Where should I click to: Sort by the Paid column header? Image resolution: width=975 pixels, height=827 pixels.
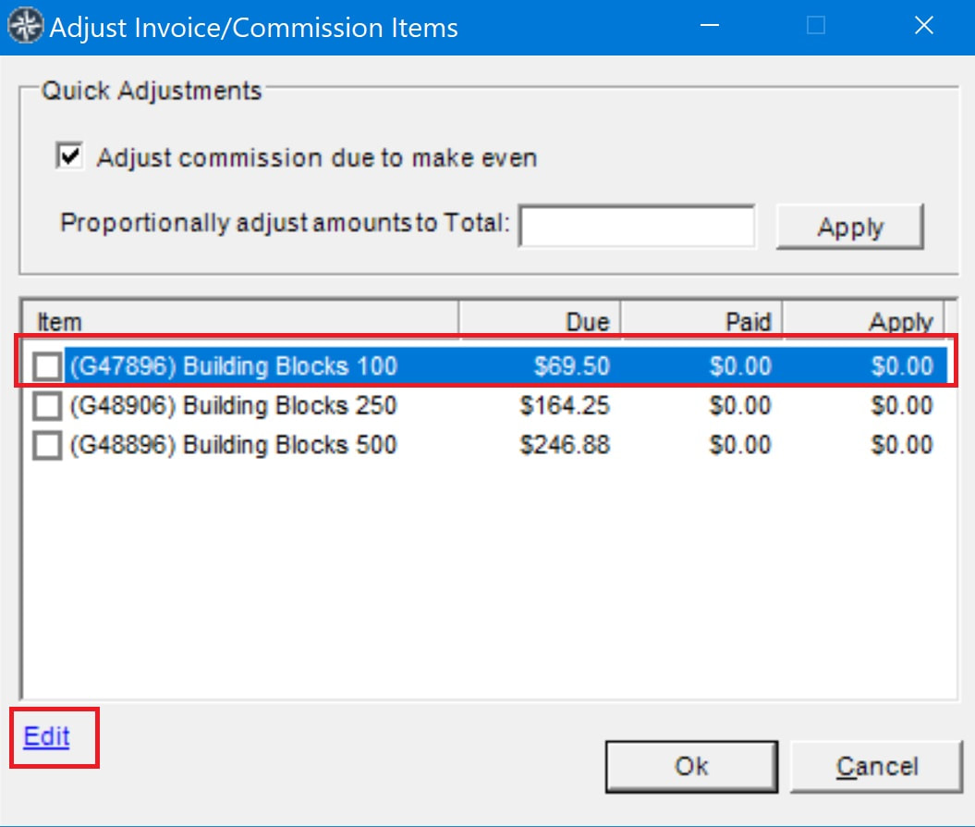tap(701, 321)
